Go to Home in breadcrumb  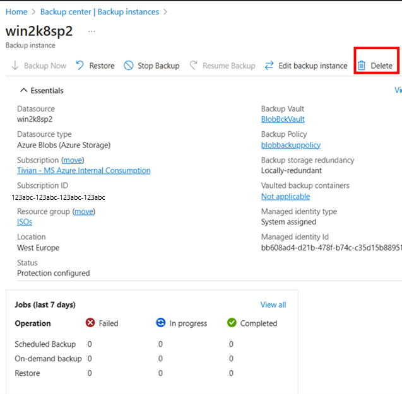(16, 12)
